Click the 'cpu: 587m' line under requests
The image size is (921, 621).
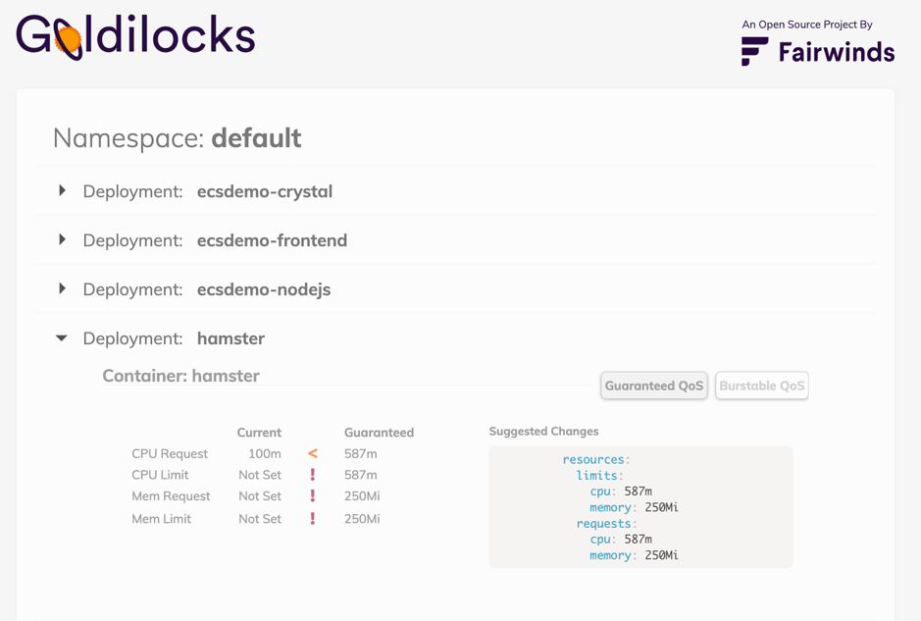click(621, 540)
